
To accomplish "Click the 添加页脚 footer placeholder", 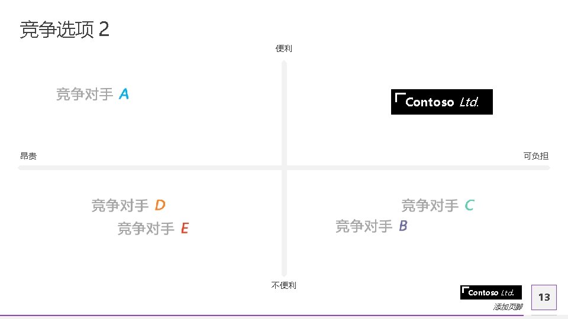I will point(508,307).
